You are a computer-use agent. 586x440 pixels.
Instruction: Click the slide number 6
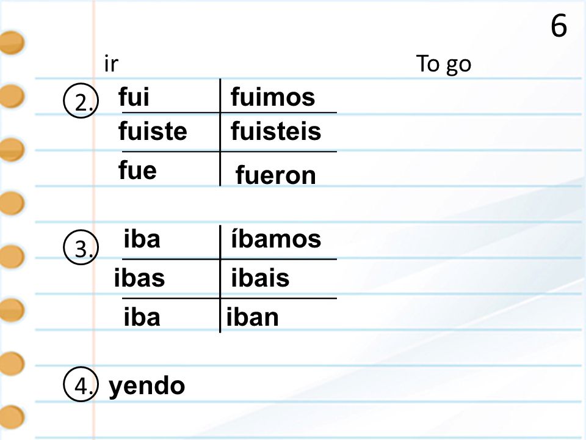click(x=559, y=26)
